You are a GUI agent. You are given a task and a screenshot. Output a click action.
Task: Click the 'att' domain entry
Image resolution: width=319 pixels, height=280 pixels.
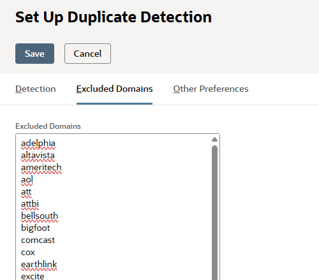pos(26,192)
